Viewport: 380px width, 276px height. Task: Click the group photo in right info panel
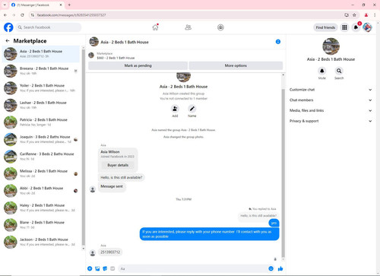click(x=331, y=46)
